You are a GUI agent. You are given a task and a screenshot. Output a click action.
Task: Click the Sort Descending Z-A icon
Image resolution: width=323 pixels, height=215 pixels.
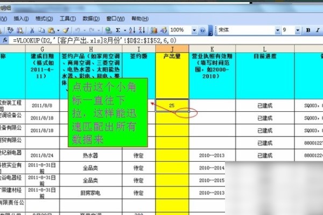coord(142,30)
